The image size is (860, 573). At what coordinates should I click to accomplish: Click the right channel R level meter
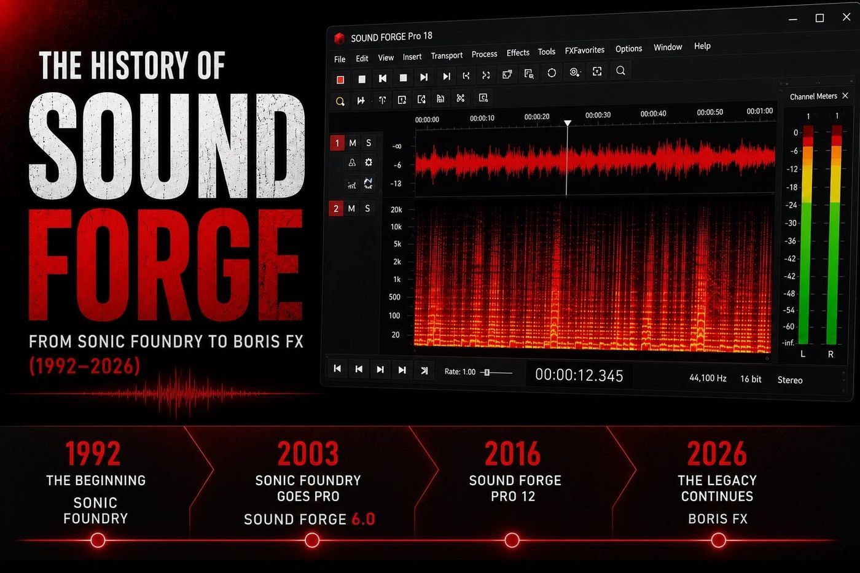pyautogui.click(x=835, y=235)
